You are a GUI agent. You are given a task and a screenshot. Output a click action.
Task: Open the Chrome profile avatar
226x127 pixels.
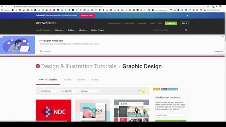click(x=220, y=6)
